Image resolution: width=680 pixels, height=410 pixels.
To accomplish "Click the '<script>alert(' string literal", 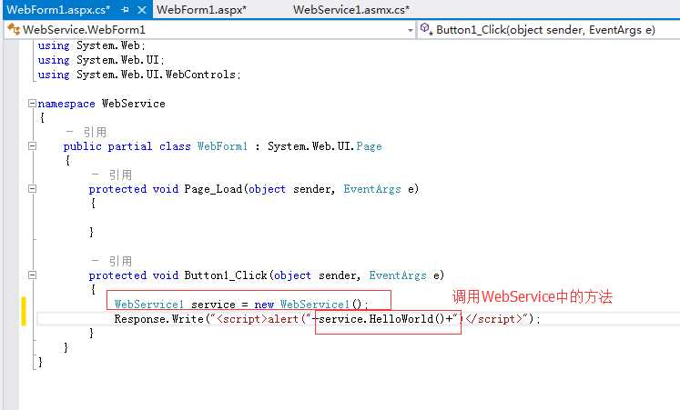I will pos(260,319).
